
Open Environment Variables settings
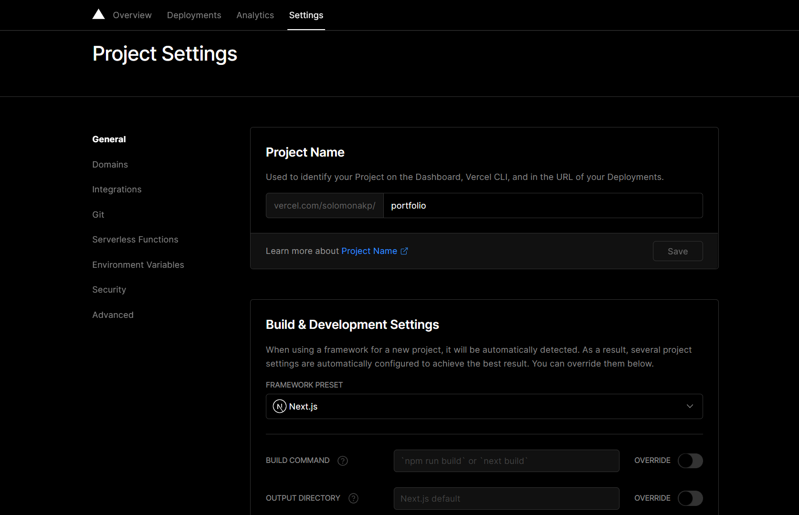coord(138,264)
